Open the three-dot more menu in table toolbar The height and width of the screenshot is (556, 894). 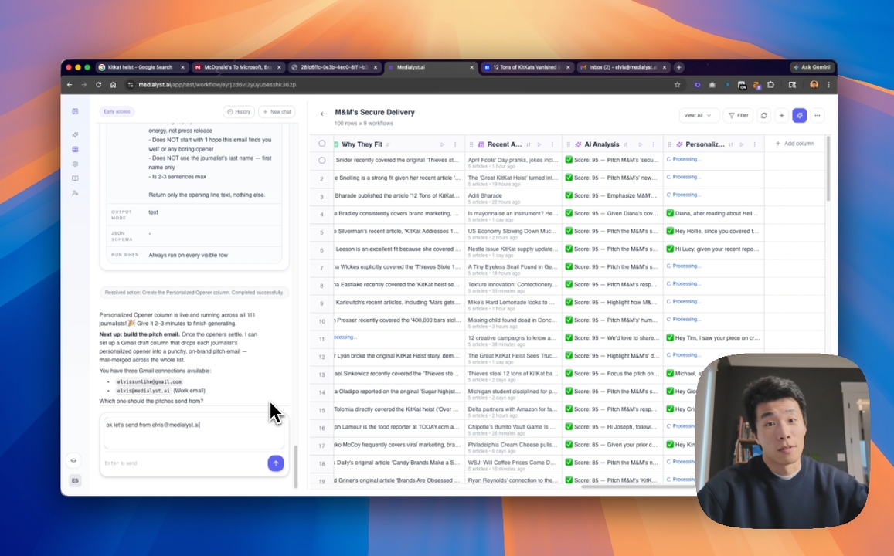coord(817,115)
